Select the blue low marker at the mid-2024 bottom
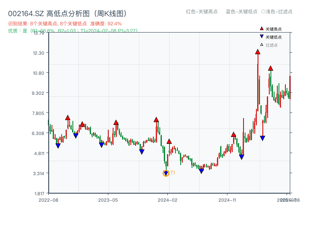 click(x=202, y=171)
